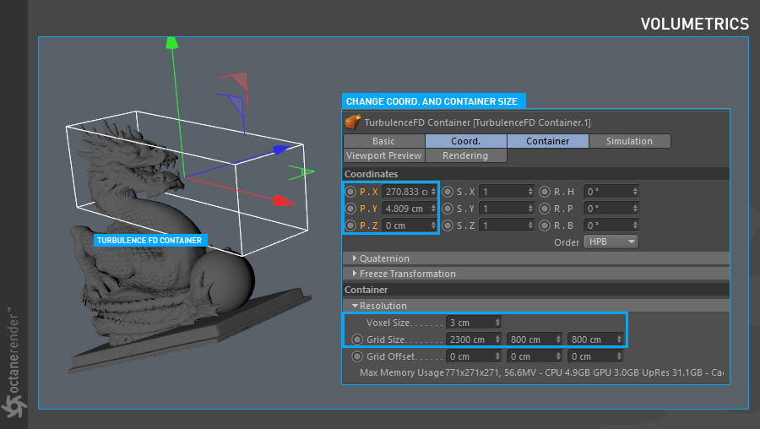Toggle the R . H animation dot

tap(545, 192)
